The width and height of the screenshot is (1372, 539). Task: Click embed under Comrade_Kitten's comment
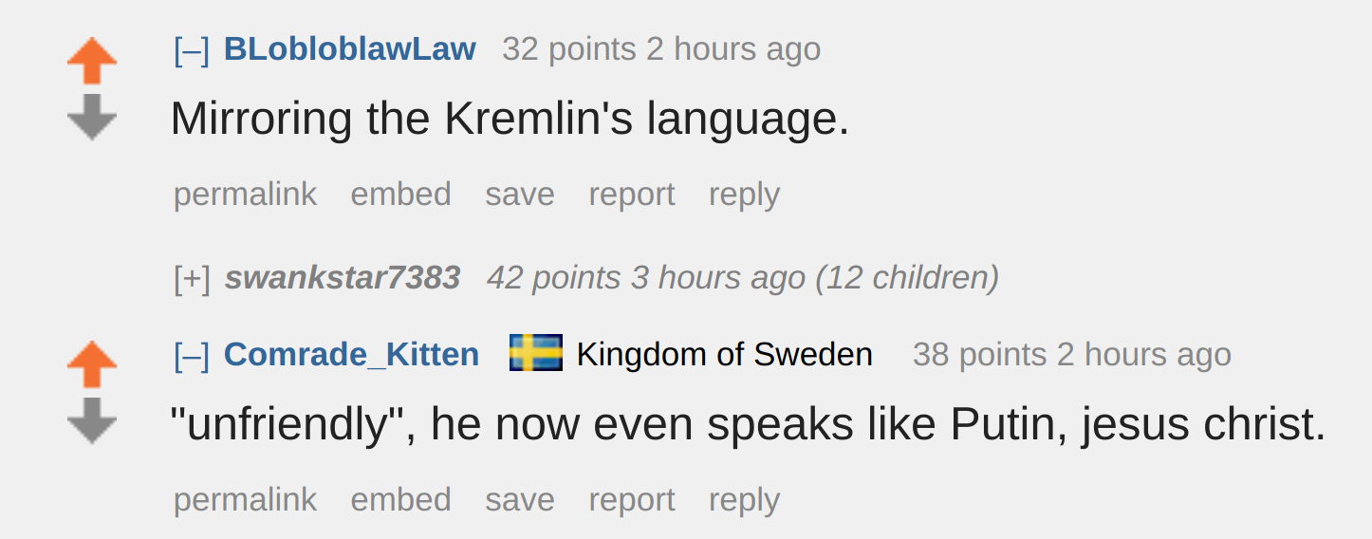tap(401, 500)
